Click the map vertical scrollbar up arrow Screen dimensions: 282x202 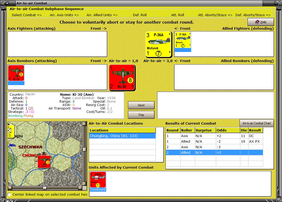tap(84, 123)
